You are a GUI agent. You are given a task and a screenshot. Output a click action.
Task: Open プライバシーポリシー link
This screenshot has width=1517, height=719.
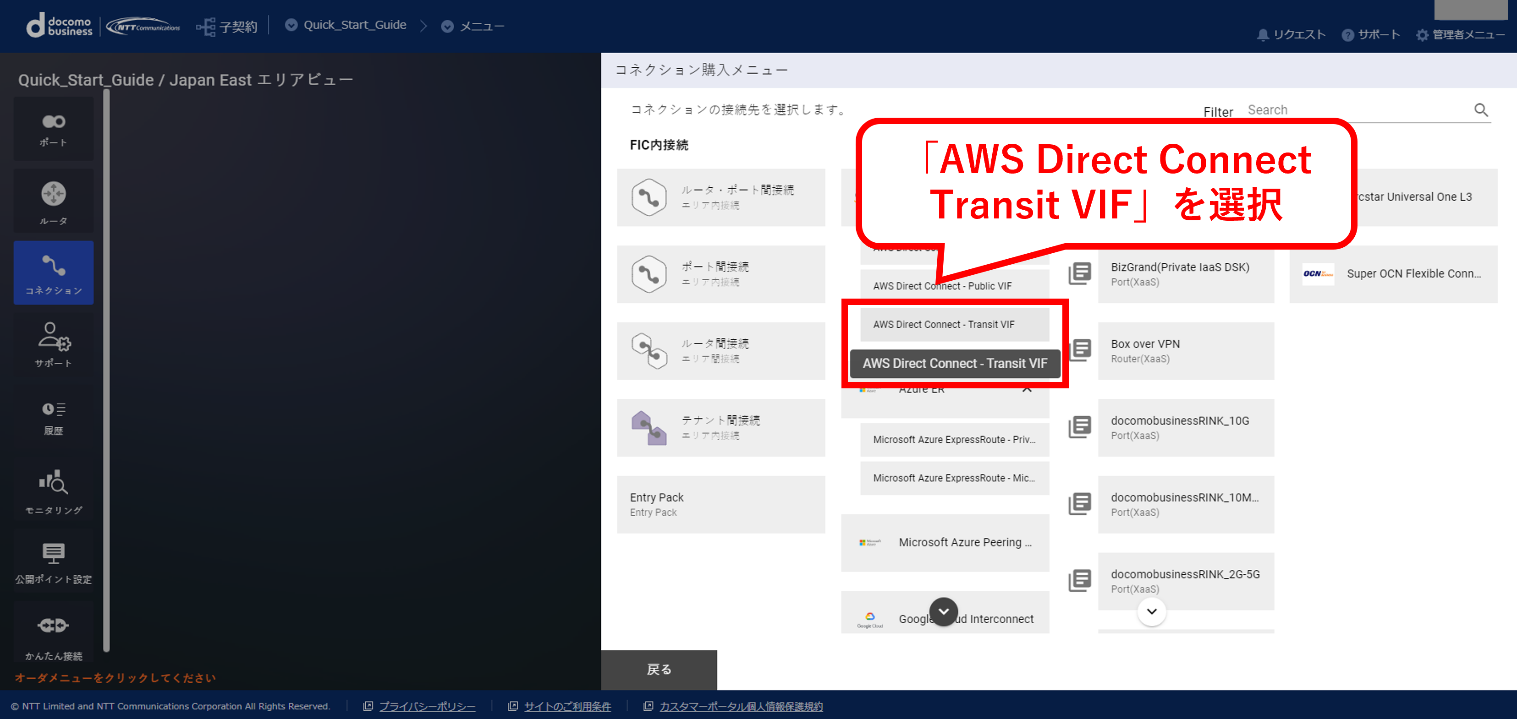(x=427, y=707)
